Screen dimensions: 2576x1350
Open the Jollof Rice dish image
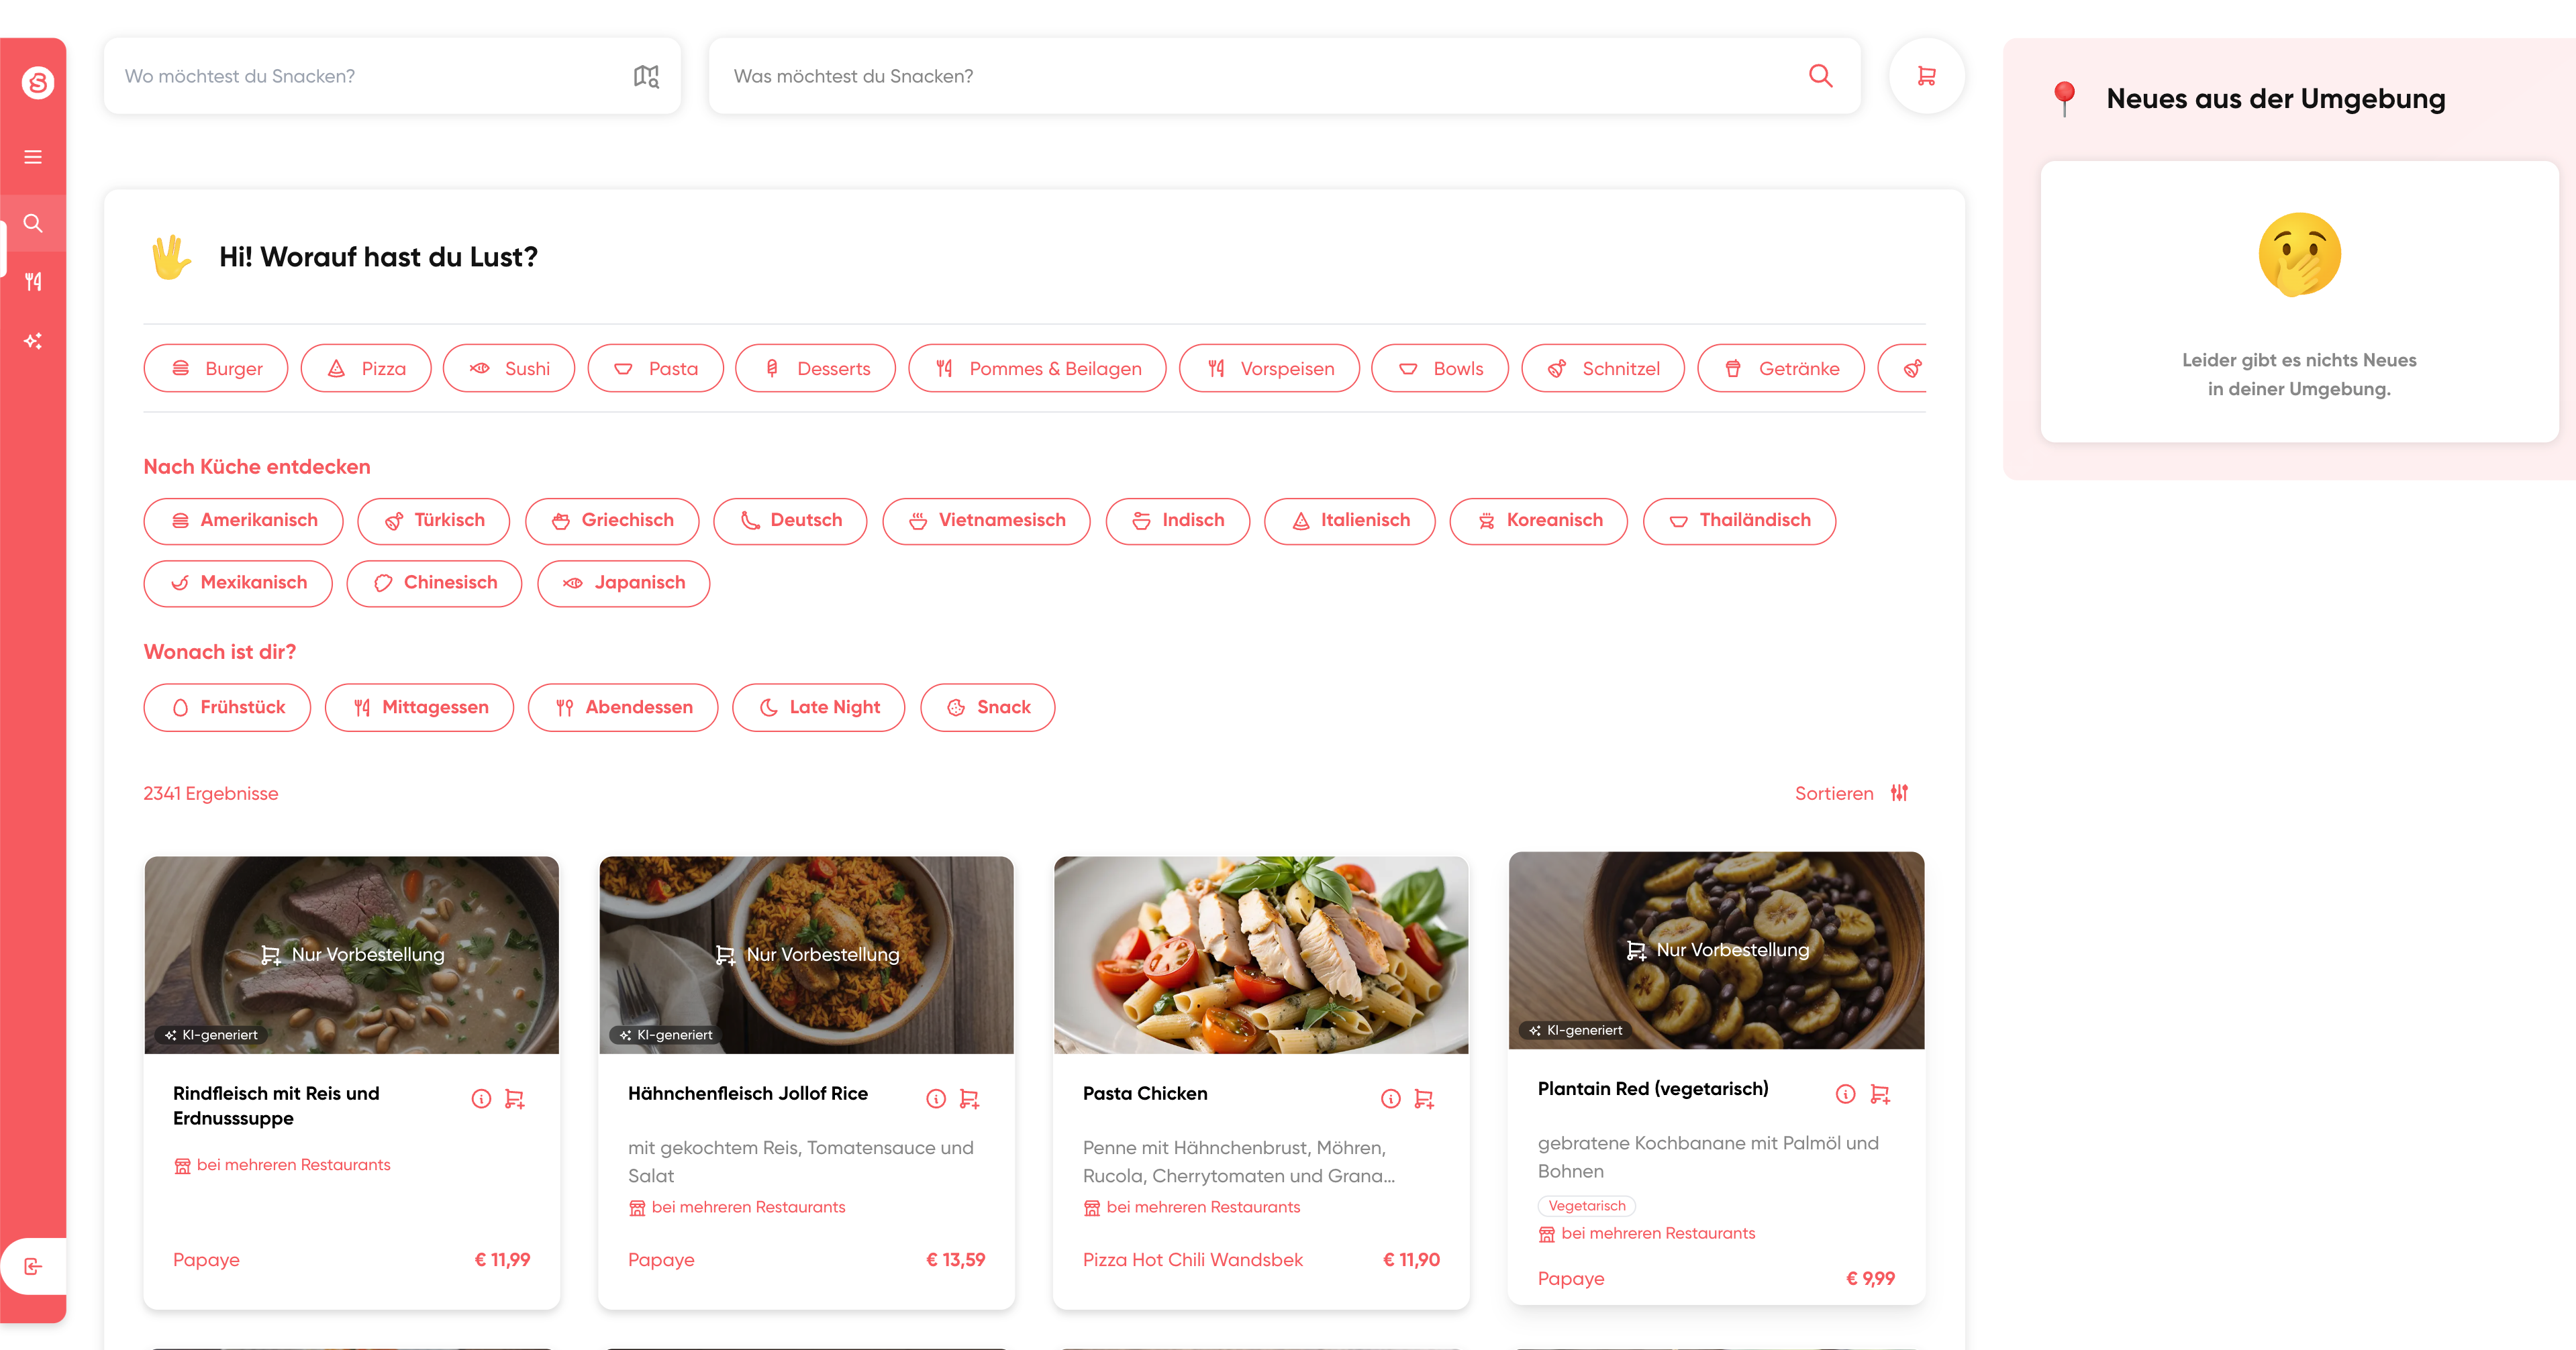806,954
